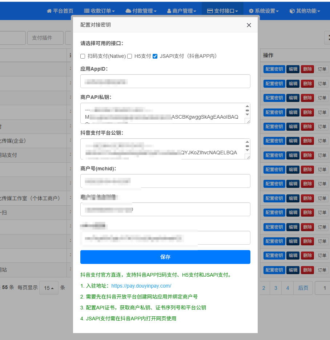
Task: Enable H5支付 checkbox
Action: (129, 56)
